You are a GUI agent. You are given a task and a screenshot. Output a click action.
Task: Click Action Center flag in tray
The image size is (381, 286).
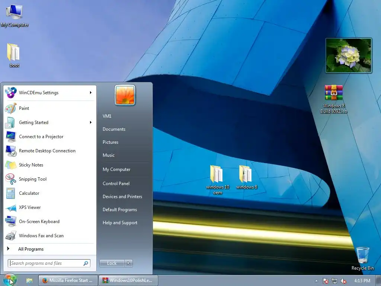pyautogui.click(x=325, y=281)
